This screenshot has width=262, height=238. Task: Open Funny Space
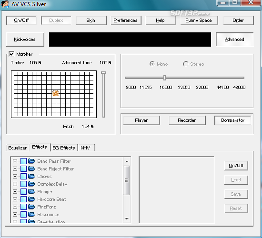coord(199,20)
